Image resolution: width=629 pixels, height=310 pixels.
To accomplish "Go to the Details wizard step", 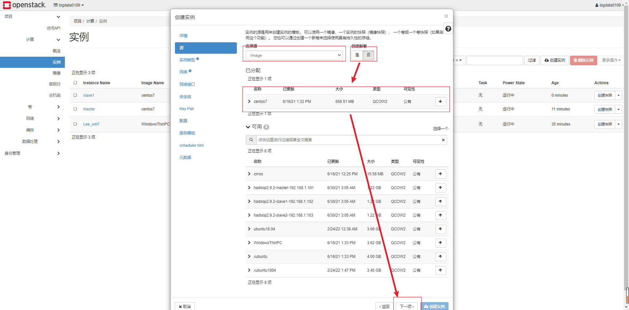I will (183, 36).
